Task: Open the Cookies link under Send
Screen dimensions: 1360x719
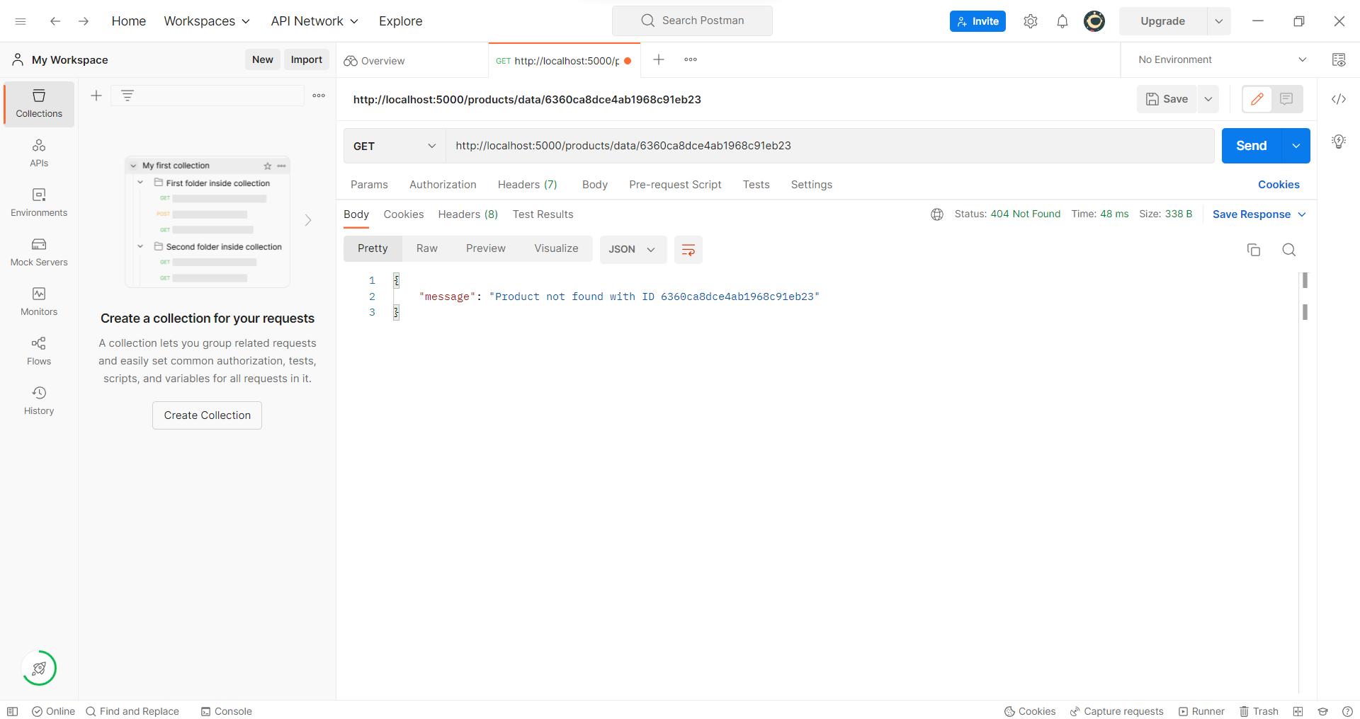Action: tap(1279, 185)
